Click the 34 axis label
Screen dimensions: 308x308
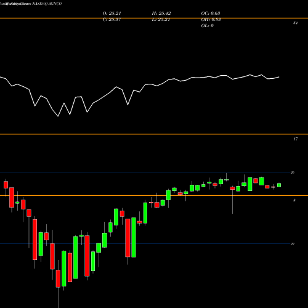[295, 23]
